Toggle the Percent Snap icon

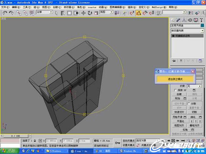(145, 13)
